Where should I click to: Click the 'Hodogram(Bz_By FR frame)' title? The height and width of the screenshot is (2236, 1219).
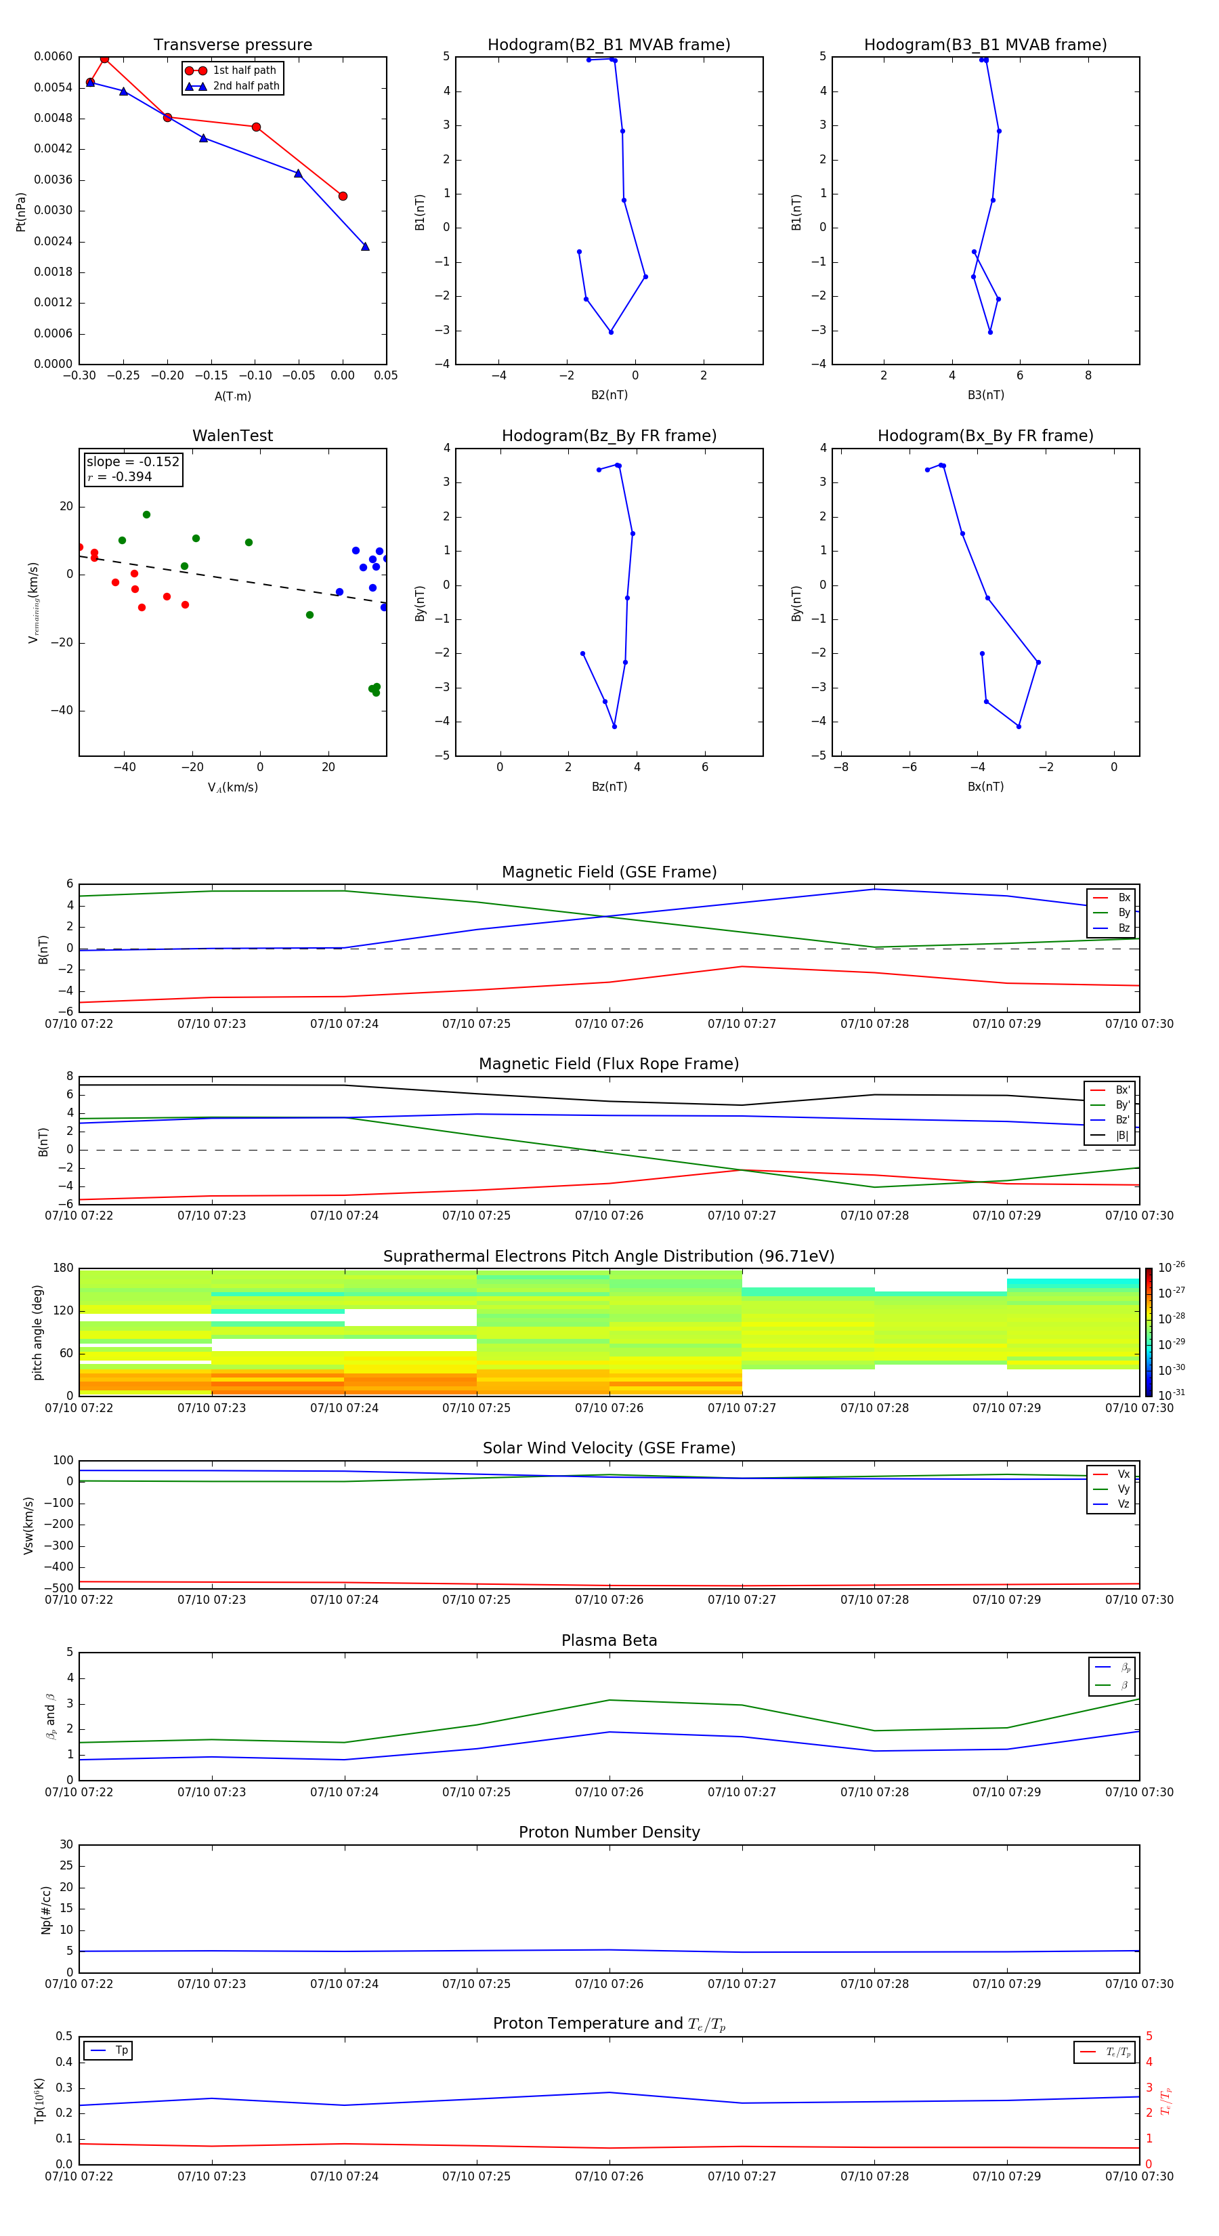pyautogui.click(x=609, y=436)
